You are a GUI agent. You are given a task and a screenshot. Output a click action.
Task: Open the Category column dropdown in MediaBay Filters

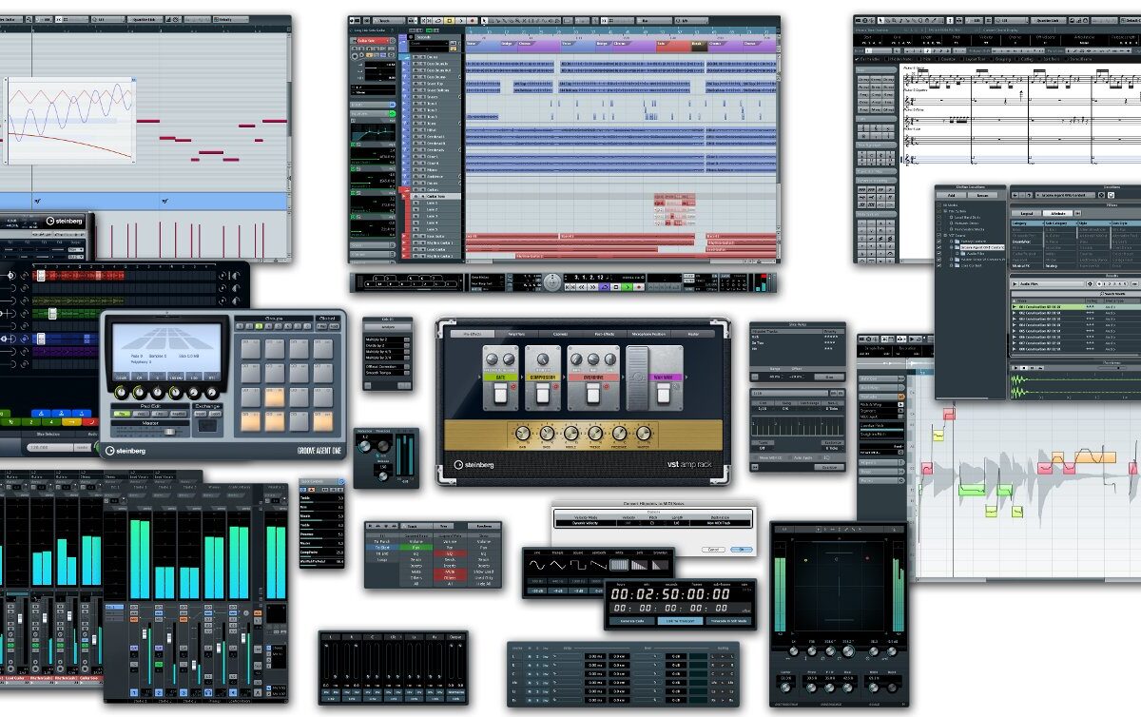pyautogui.click(x=1043, y=223)
